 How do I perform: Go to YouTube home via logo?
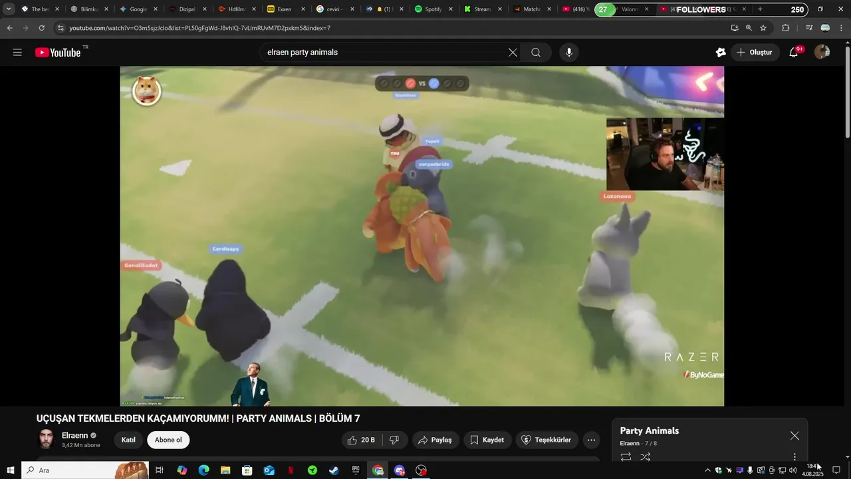58,53
